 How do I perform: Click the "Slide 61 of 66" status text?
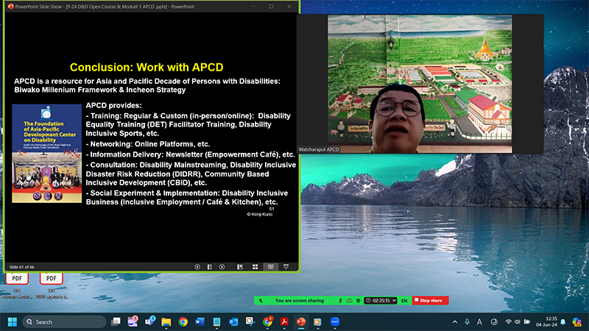coord(22,267)
